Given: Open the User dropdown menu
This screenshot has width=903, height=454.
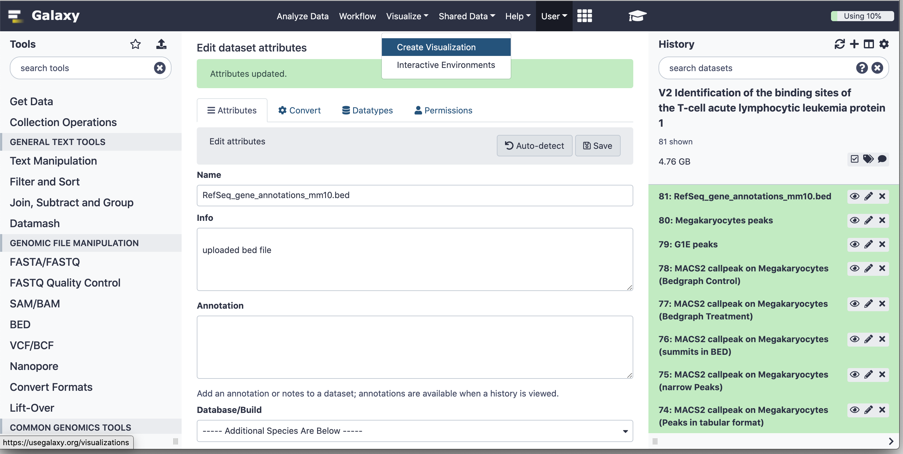Looking at the screenshot, I should (554, 16).
